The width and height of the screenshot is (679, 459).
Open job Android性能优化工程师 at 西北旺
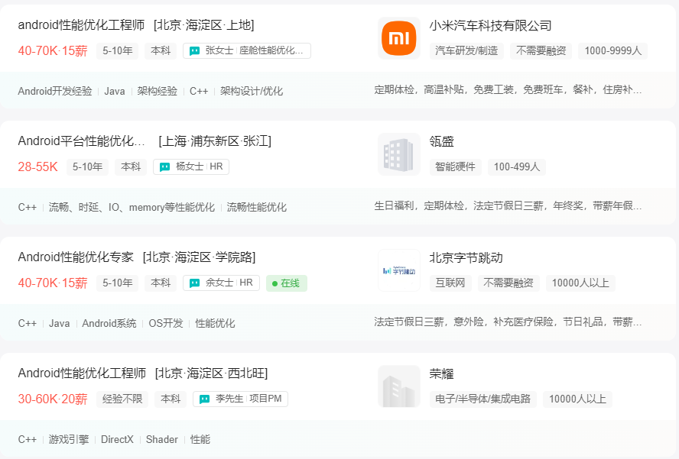coord(143,373)
